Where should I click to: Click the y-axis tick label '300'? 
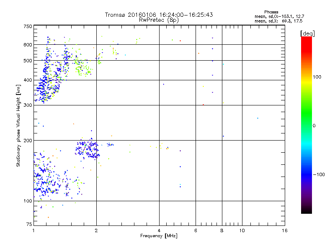[x=28, y=105]
